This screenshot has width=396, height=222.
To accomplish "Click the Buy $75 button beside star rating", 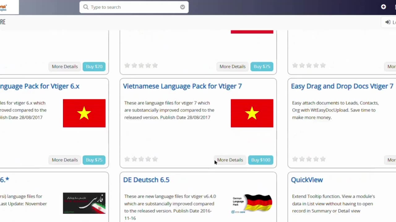I will point(262,67).
